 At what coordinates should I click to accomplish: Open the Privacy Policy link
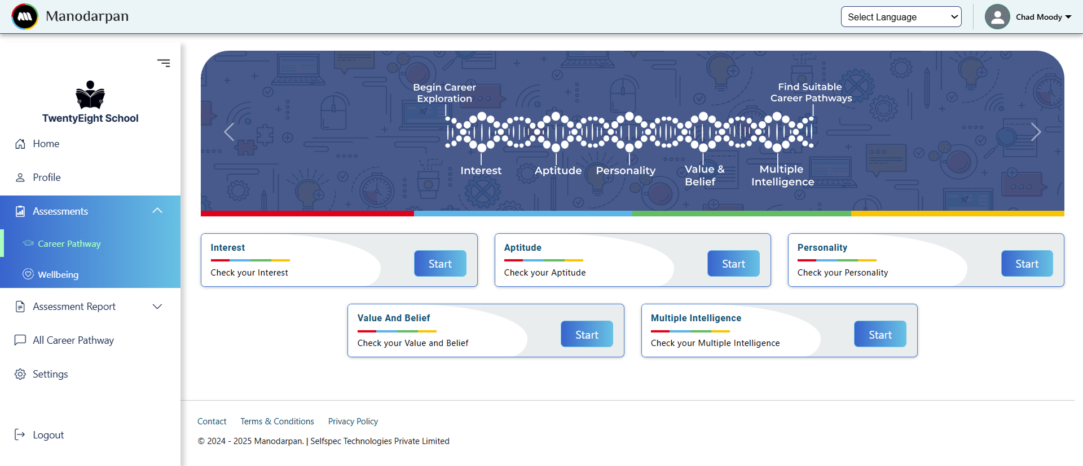click(x=353, y=421)
